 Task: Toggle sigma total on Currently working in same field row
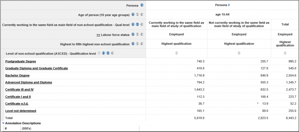pos(138,24)
